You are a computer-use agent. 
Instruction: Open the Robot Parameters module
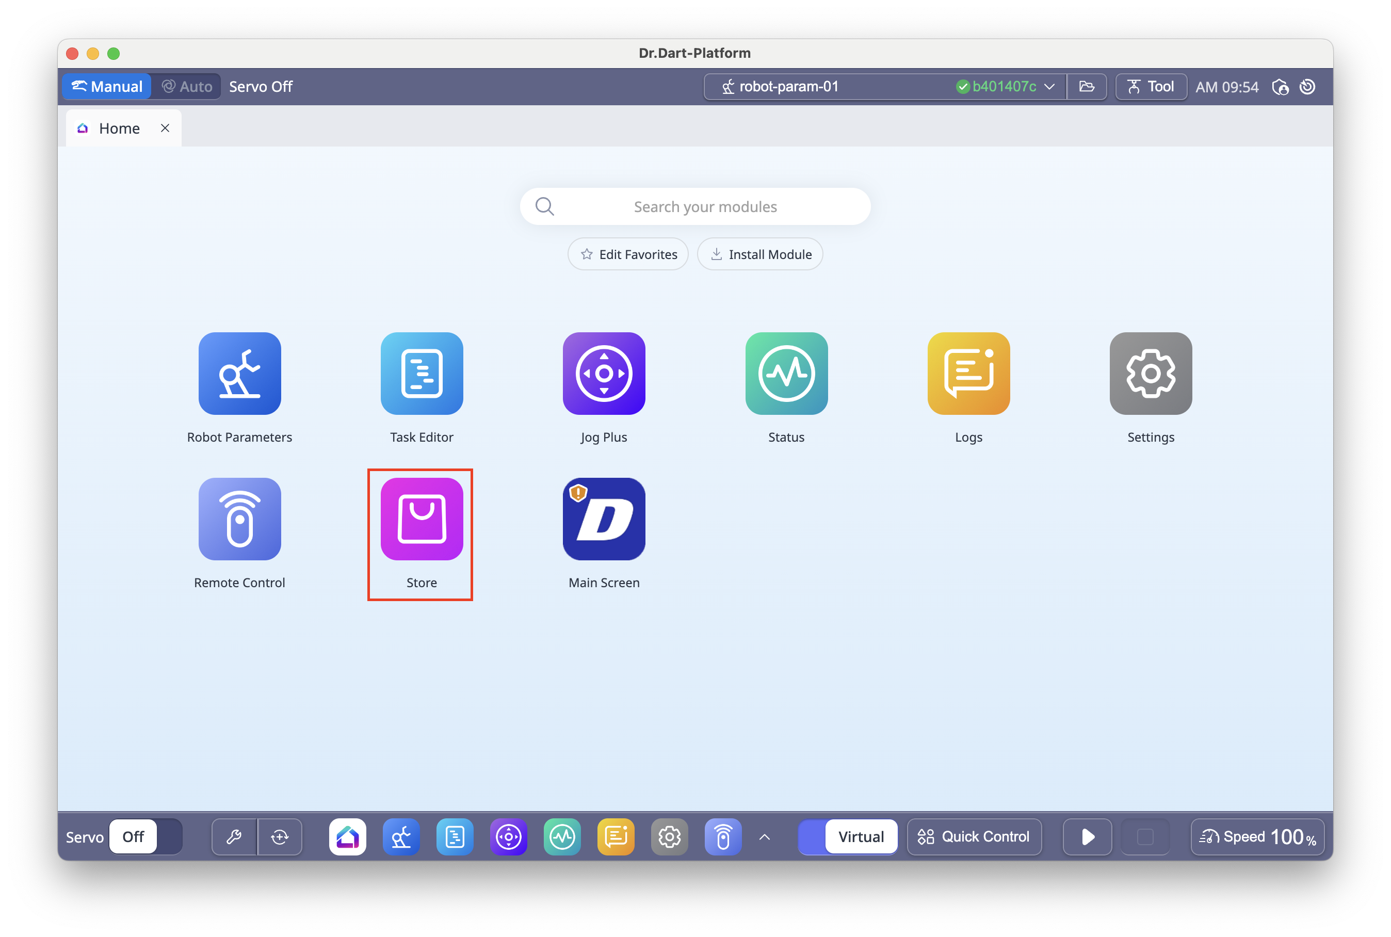click(239, 374)
